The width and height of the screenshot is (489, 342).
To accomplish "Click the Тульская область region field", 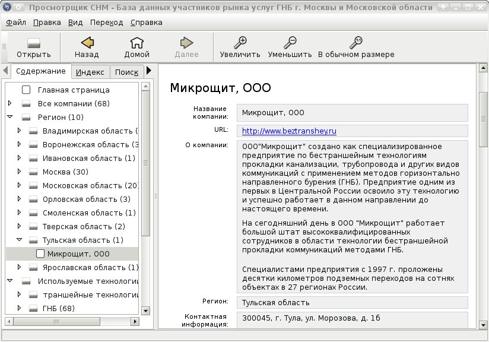I will [353, 303].
